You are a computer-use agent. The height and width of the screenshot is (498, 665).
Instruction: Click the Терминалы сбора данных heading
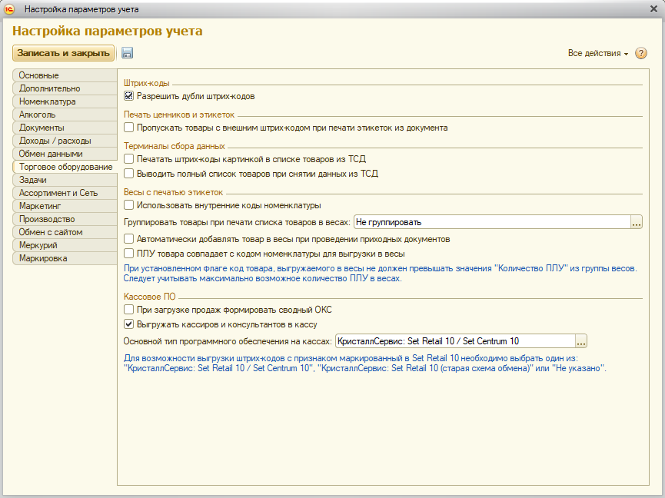(x=175, y=146)
